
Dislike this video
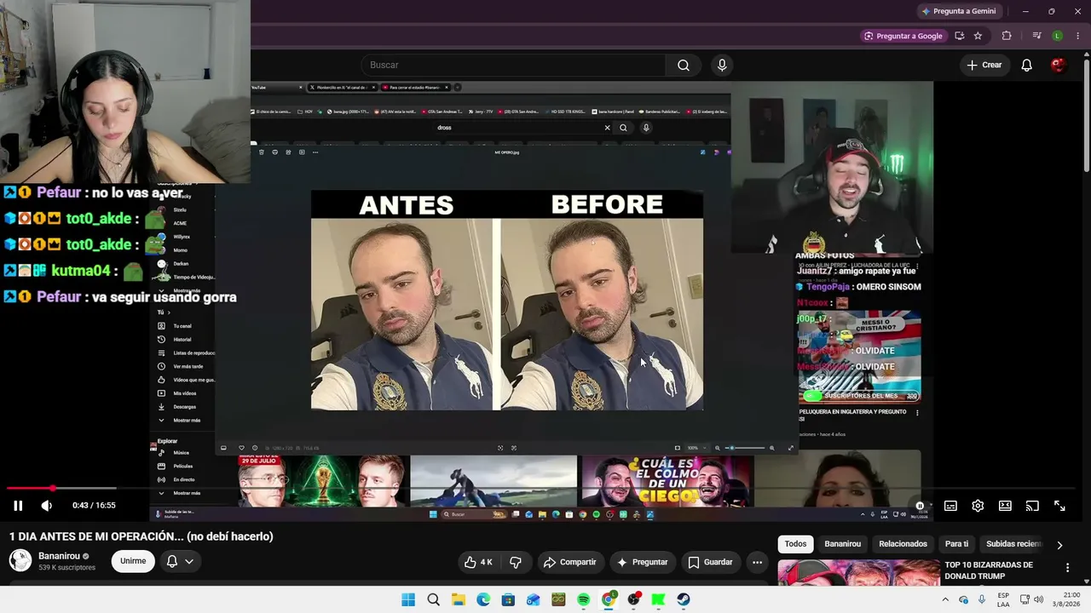click(x=516, y=562)
